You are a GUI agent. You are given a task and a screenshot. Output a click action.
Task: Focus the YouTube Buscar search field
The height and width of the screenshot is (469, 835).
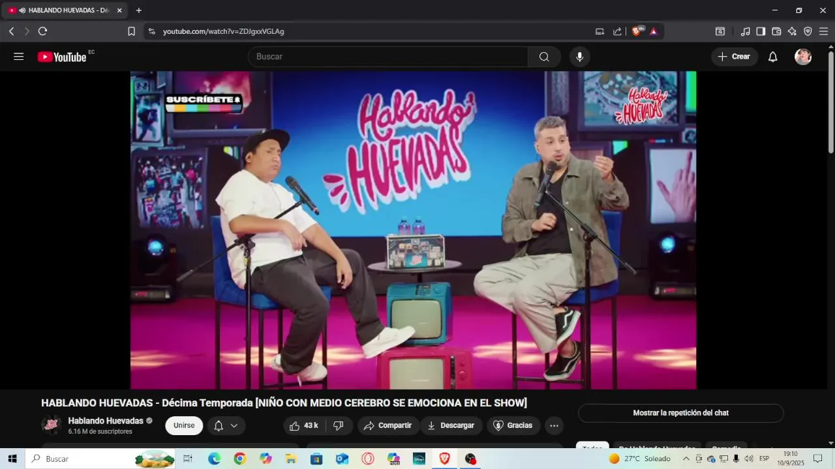pyautogui.click(x=388, y=57)
